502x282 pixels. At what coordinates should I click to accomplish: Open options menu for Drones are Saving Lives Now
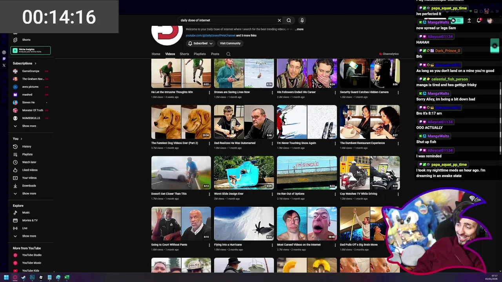tap(272, 92)
